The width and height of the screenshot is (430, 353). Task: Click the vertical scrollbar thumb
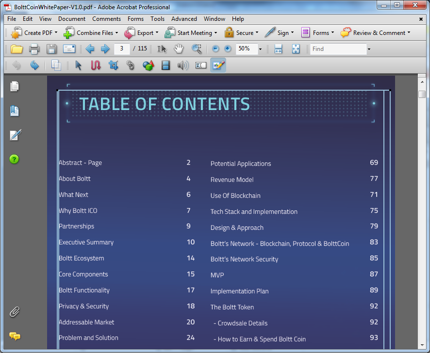click(x=422, y=94)
